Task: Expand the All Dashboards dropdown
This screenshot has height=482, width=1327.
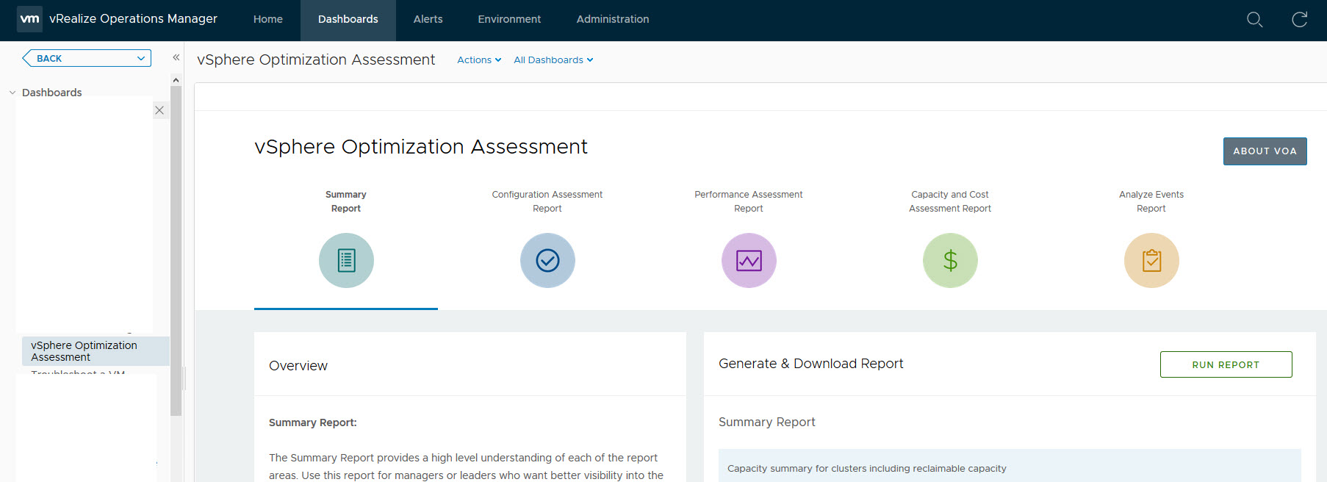Action: [553, 60]
